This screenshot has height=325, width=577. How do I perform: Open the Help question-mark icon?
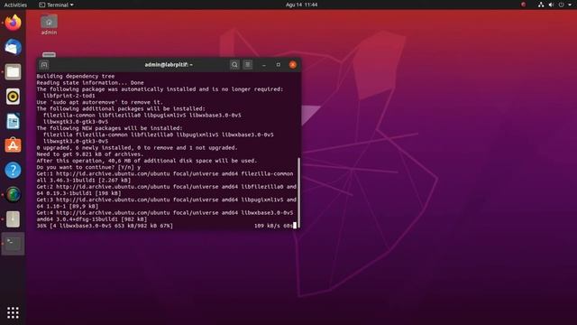(x=13, y=171)
